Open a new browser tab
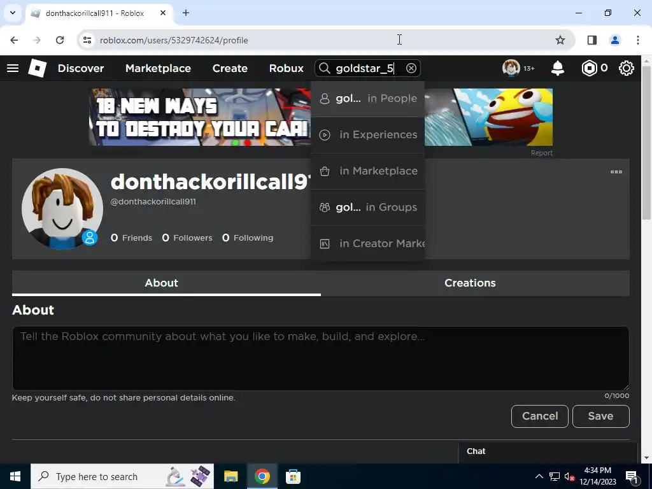Screen dimensions: 652x489 (186, 13)
